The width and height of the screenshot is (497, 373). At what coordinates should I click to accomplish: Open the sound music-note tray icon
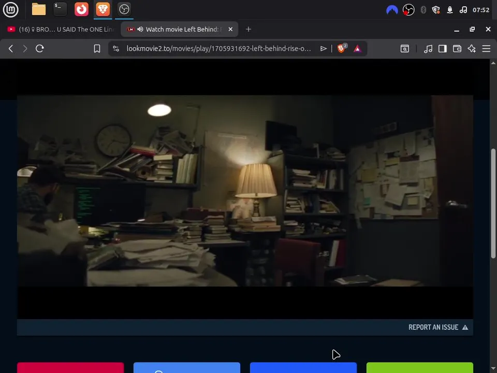[463, 10]
